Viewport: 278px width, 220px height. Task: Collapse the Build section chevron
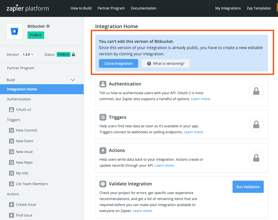(x=73, y=80)
